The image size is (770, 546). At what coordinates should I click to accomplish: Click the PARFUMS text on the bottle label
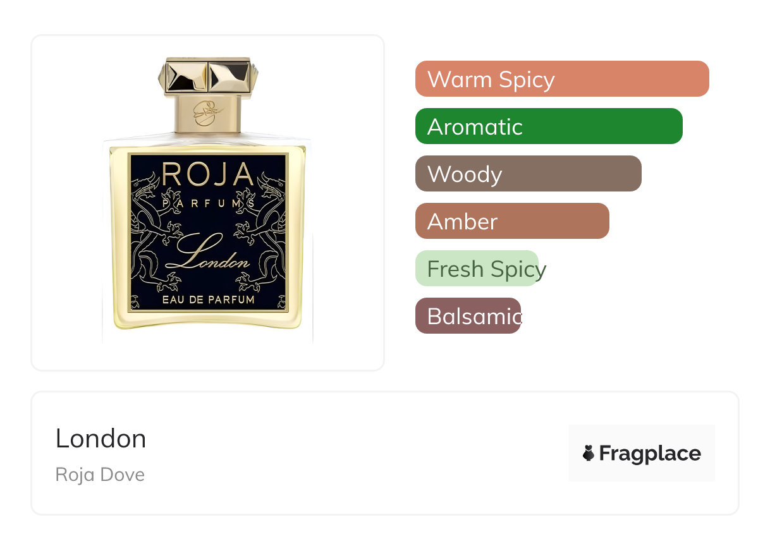click(208, 203)
